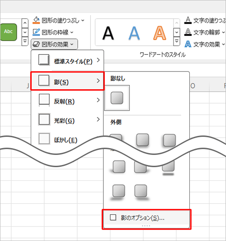Open the 文字の輪郭 dropdown arrow
The image size is (226, 241).
pyautogui.click(x=223, y=32)
